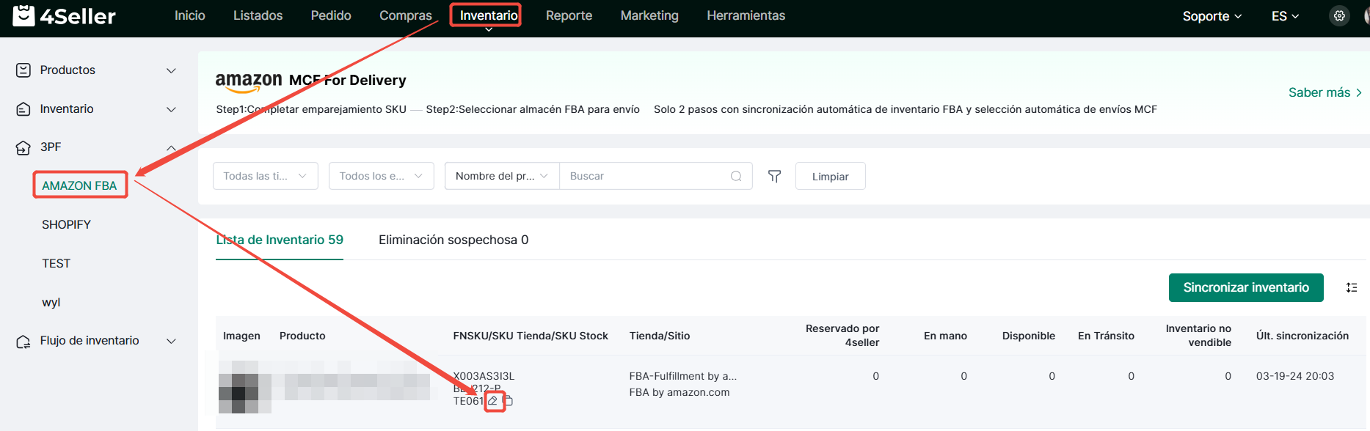Click the Limpiar button
1370x431 pixels.
[x=830, y=176]
